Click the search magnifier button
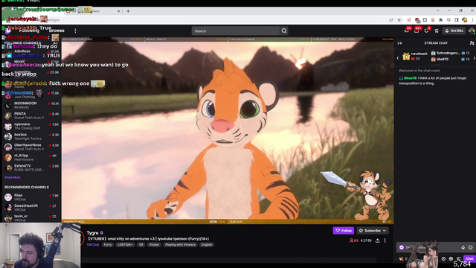 (x=284, y=31)
